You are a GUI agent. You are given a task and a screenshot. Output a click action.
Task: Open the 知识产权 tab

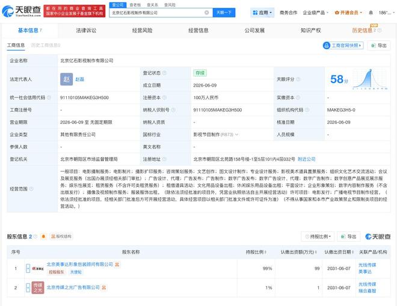310,31
